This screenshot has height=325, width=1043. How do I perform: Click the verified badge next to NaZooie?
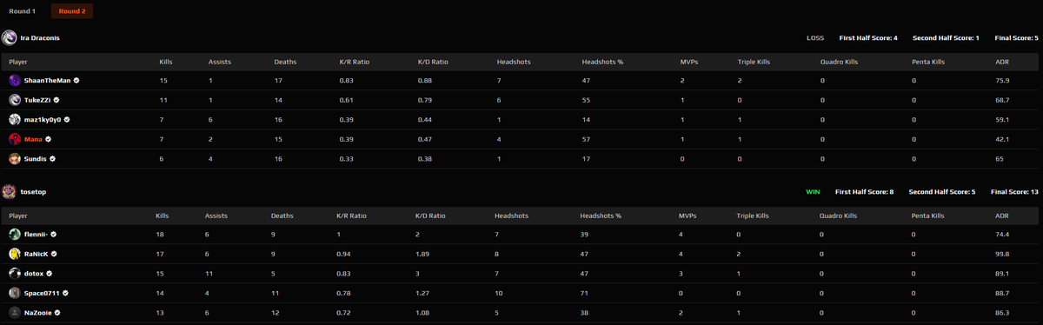(x=57, y=312)
